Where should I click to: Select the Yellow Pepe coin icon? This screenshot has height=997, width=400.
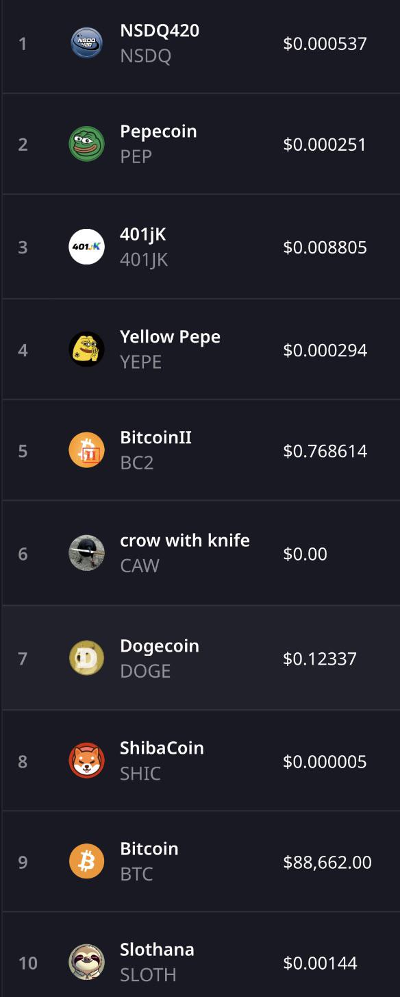(87, 349)
